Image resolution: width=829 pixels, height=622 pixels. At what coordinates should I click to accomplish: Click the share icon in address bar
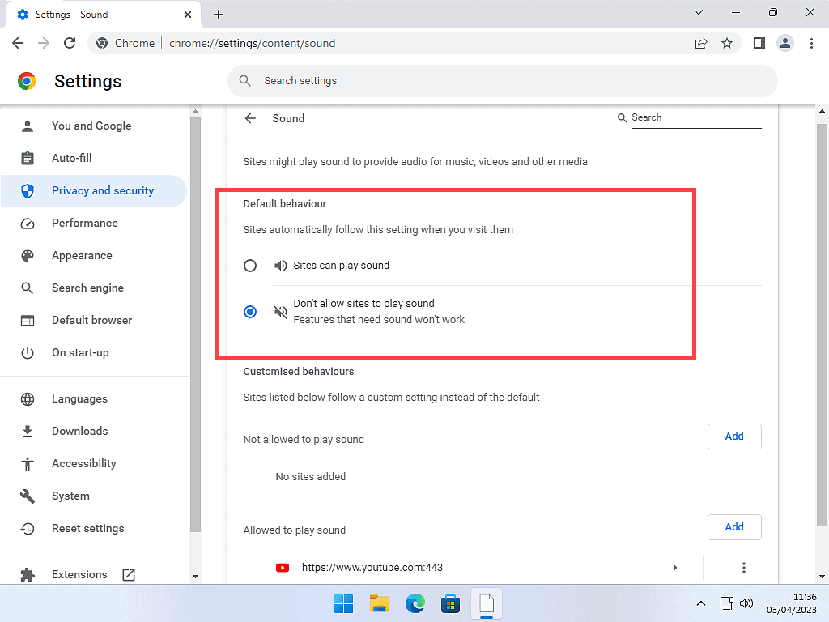pyautogui.click(x=701, y=43)
